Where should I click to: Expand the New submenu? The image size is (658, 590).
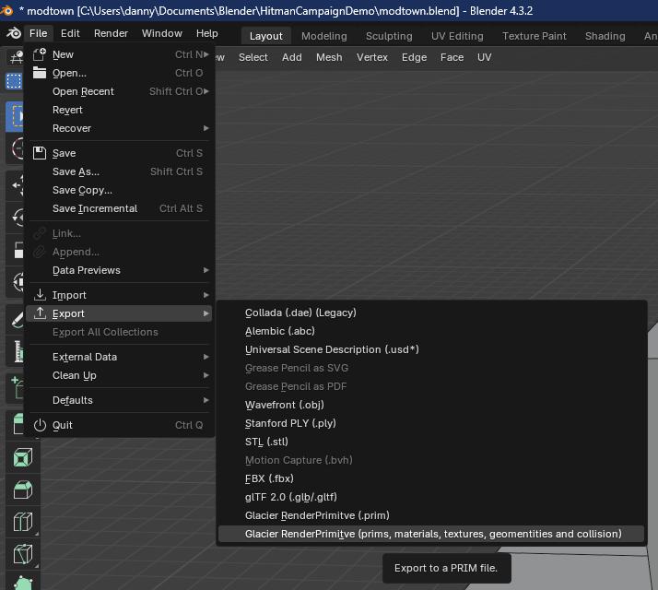(x=120, y=54)
